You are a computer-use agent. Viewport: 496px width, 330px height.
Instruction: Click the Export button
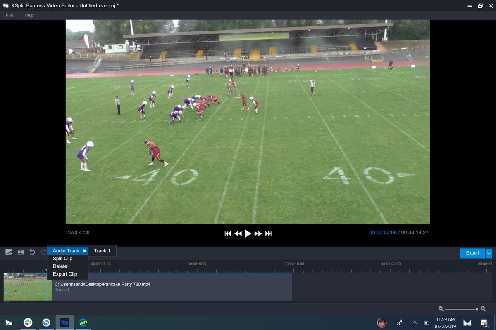pos(472,253)
